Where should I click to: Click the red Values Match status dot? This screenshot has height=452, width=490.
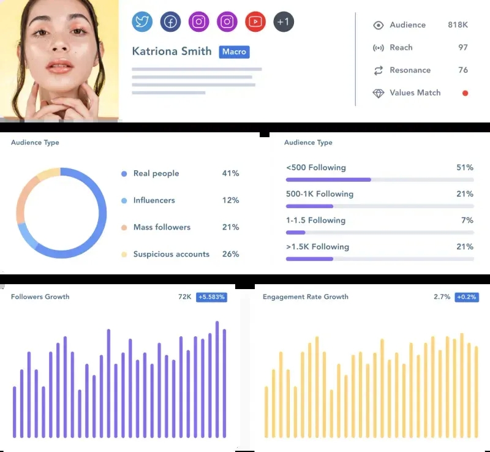465,93
